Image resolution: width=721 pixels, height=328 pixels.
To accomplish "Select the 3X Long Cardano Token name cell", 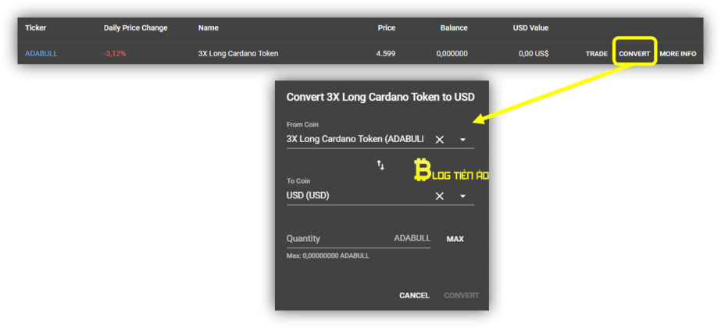I will (x=238, y=54).
